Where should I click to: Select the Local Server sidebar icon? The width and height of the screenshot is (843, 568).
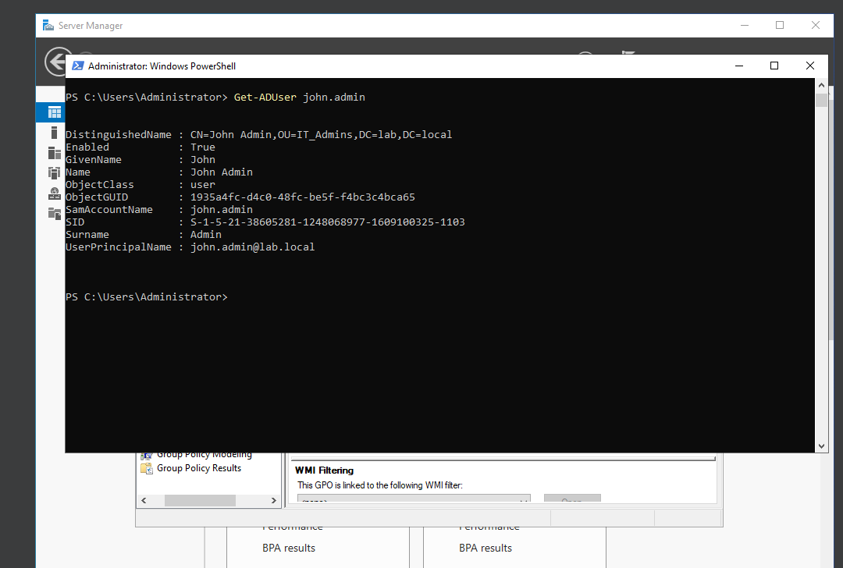pyautogui.click(x=55, y=132)
